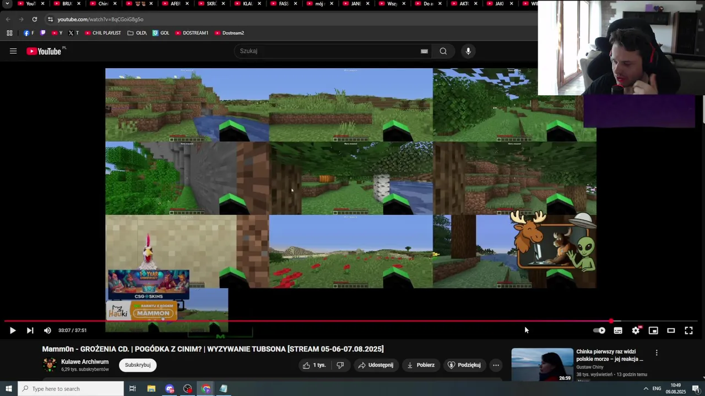Viewport: 705px width, 396px height.
Task: Switch to the SKRC browser tab
Action: [x=211, y=4]
